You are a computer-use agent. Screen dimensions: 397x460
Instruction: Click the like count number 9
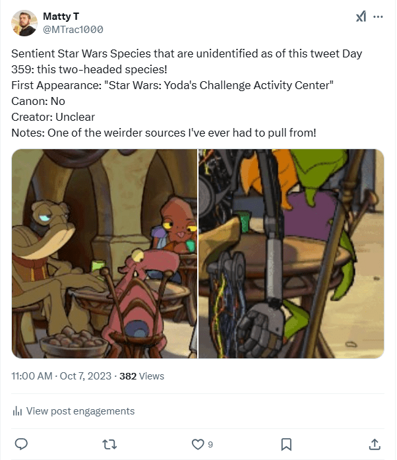(x=210, y=444)
